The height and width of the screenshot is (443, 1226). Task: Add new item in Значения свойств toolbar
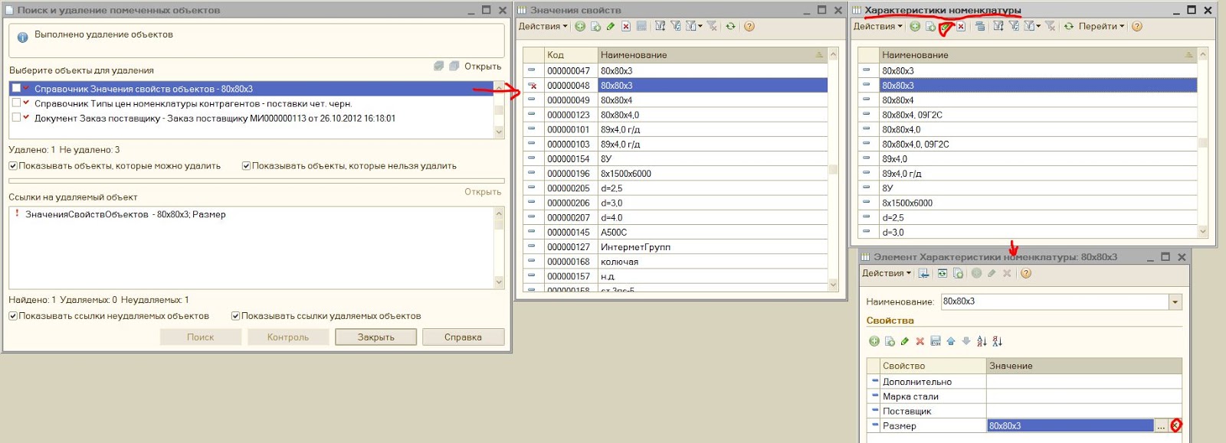pyautogui.click(x=580, y=26)
